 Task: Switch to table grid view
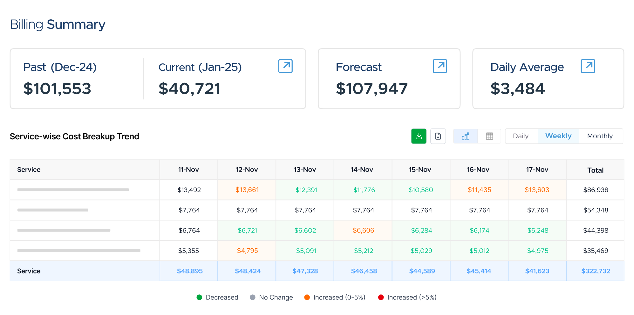click(x=489, y=136)
